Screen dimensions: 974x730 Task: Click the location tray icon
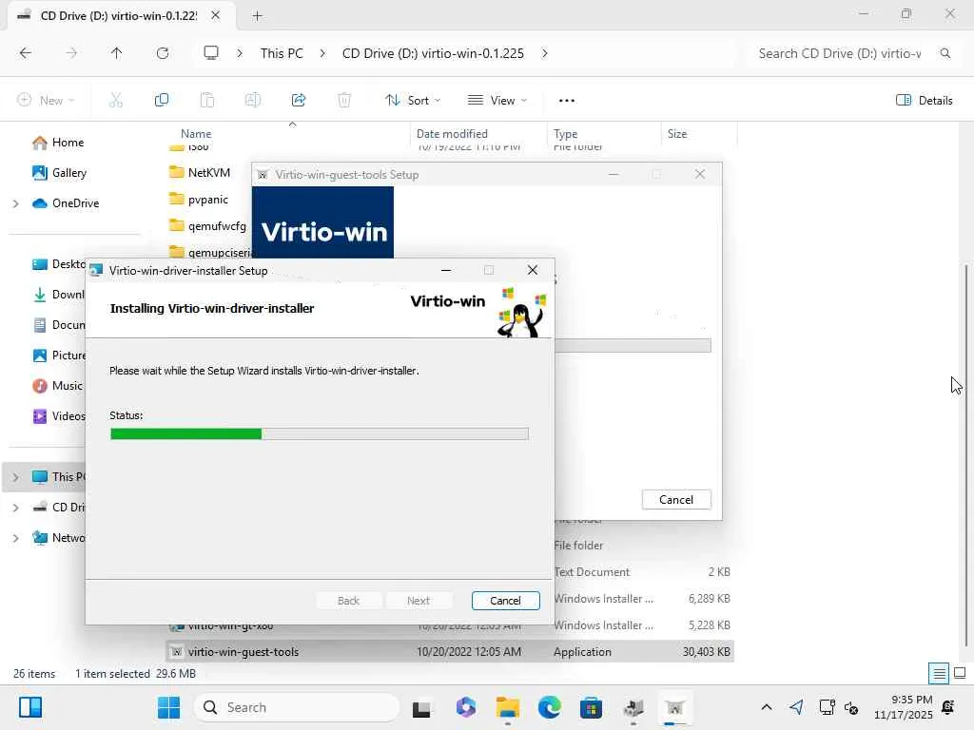pyautogui.click(x=796, y=707)
